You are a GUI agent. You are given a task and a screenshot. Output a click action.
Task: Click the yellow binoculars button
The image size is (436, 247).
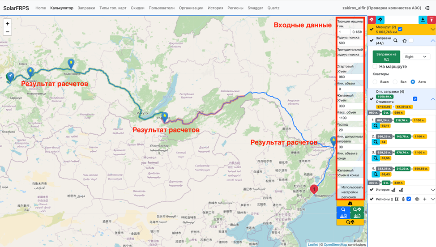[350, 203]
